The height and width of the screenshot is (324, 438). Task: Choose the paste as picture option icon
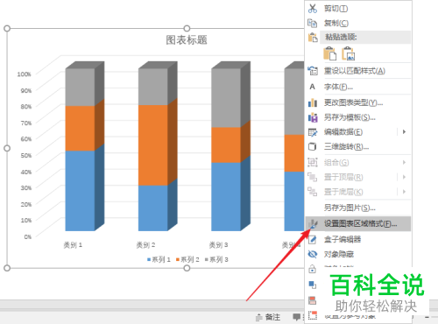(x=348, y=53)
